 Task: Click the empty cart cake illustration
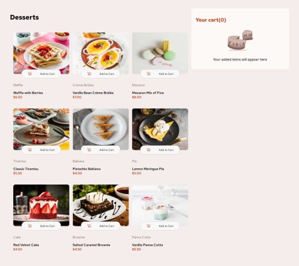coord(240,40)
